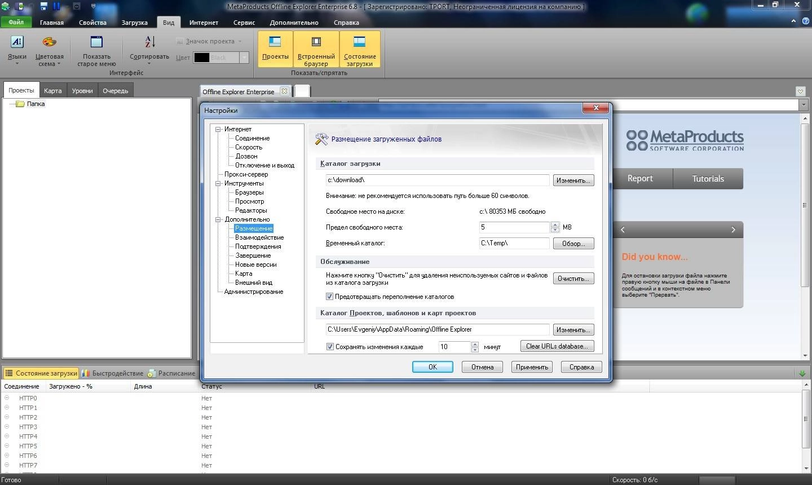Click Изменить next to Projects folder path
Screen dimensions: 812x485
(x=573, y=330)
